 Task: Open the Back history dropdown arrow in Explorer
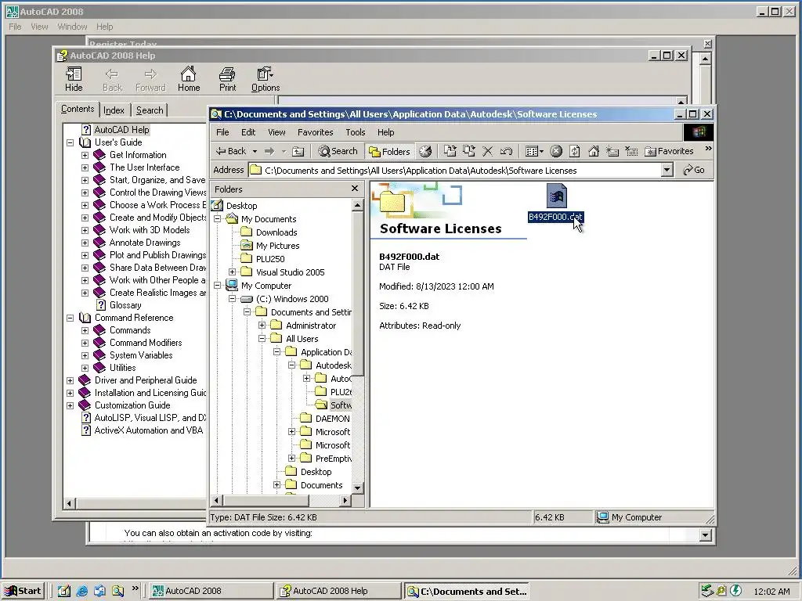255,151
